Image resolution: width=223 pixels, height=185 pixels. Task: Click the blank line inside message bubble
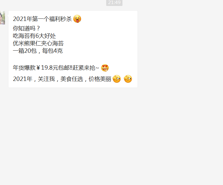pyautogui.click(x=73, y=59)
